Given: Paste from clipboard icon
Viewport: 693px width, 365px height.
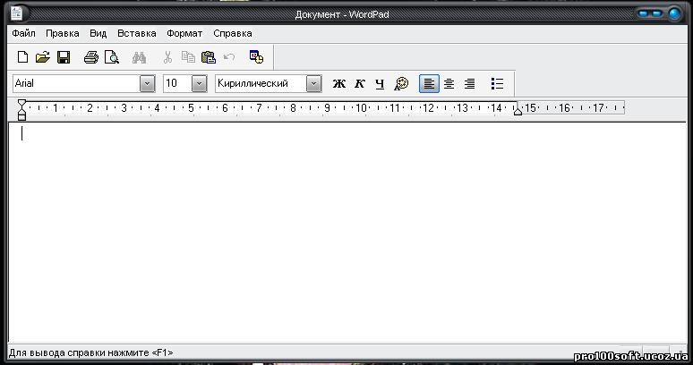Looking at the screenshot, I should coord(208,57).
